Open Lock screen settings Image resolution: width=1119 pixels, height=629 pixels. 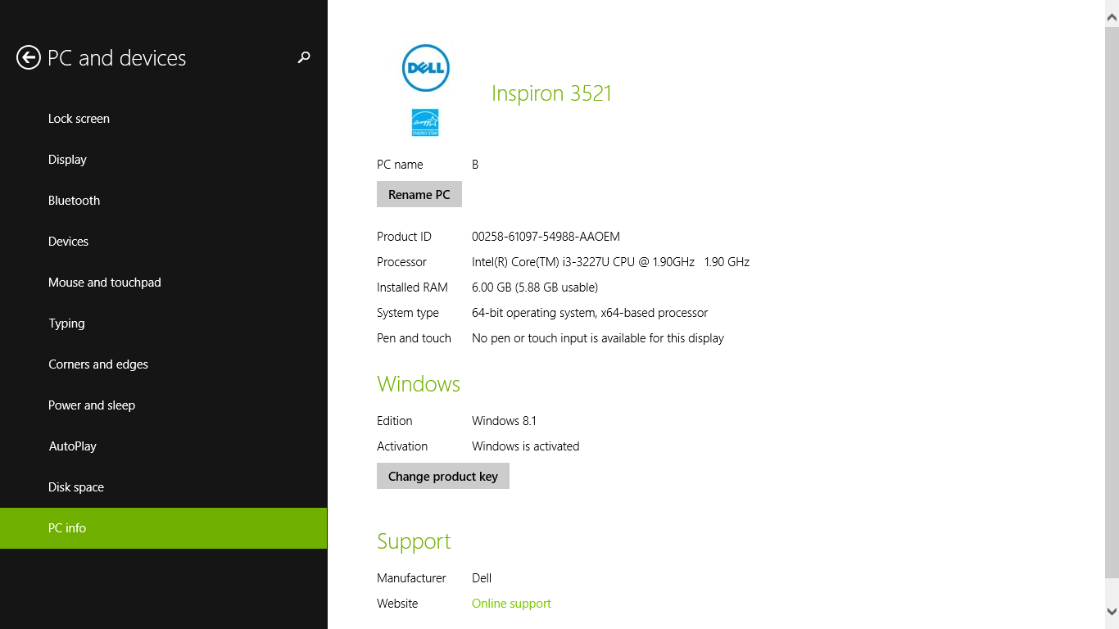164,119
